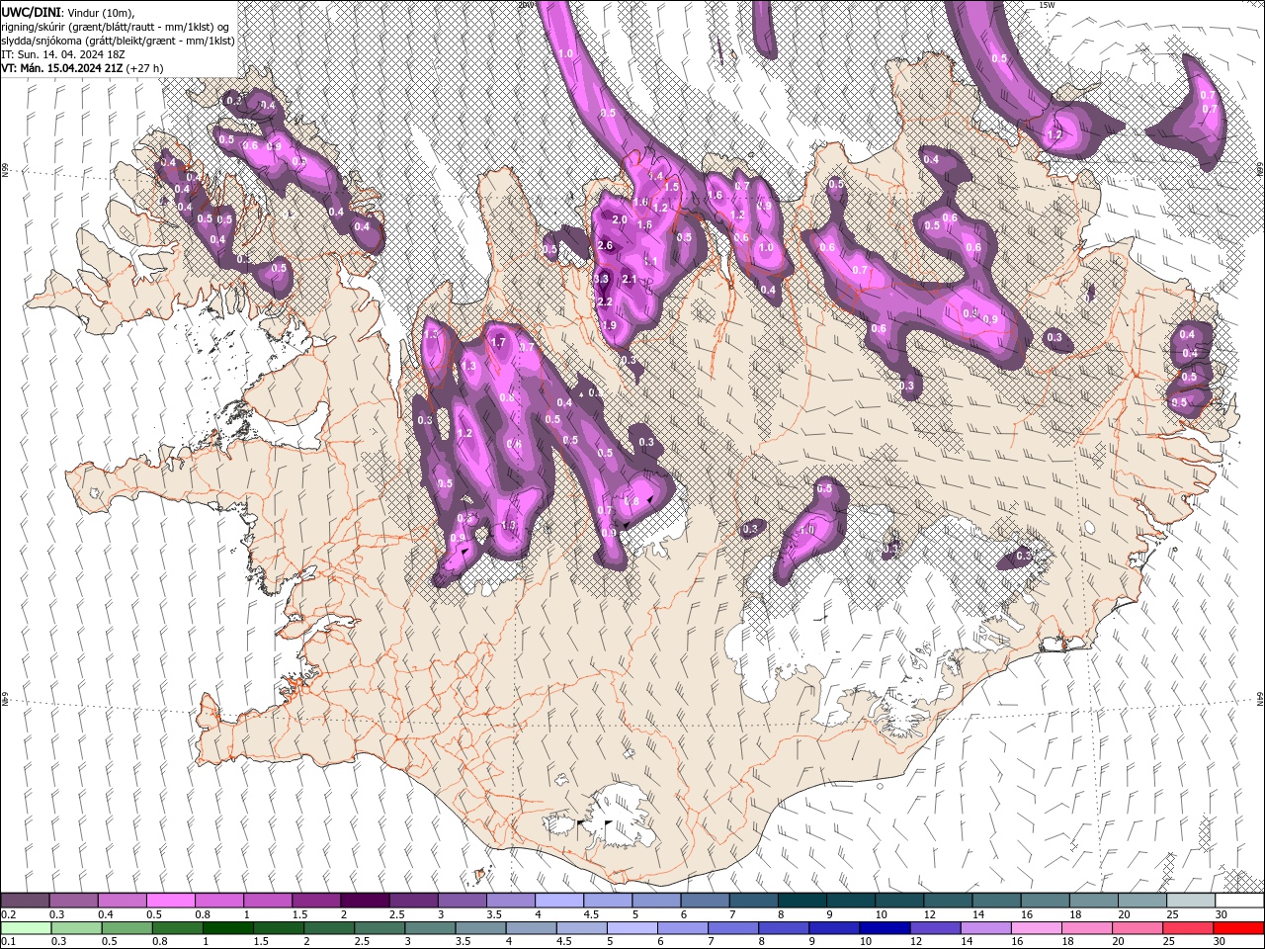1265x949 pixels.
Task: Pick the lower legend swatch labeled 2.5
Action: tap(379, 928)
